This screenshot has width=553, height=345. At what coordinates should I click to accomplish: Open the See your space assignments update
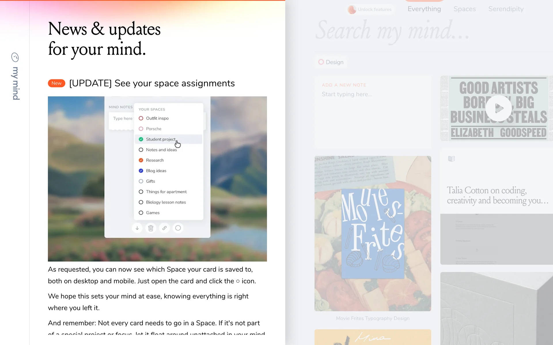(152, 83)
